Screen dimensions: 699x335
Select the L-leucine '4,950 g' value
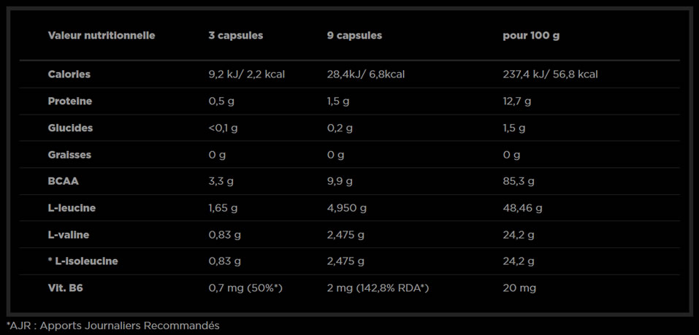pos(347,208)
